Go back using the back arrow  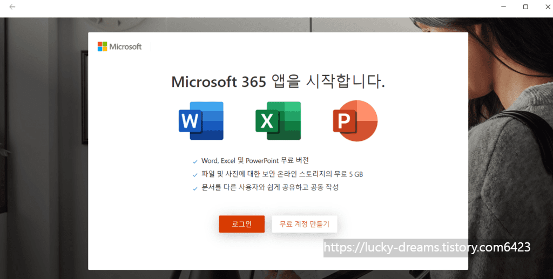pos(12,6)
